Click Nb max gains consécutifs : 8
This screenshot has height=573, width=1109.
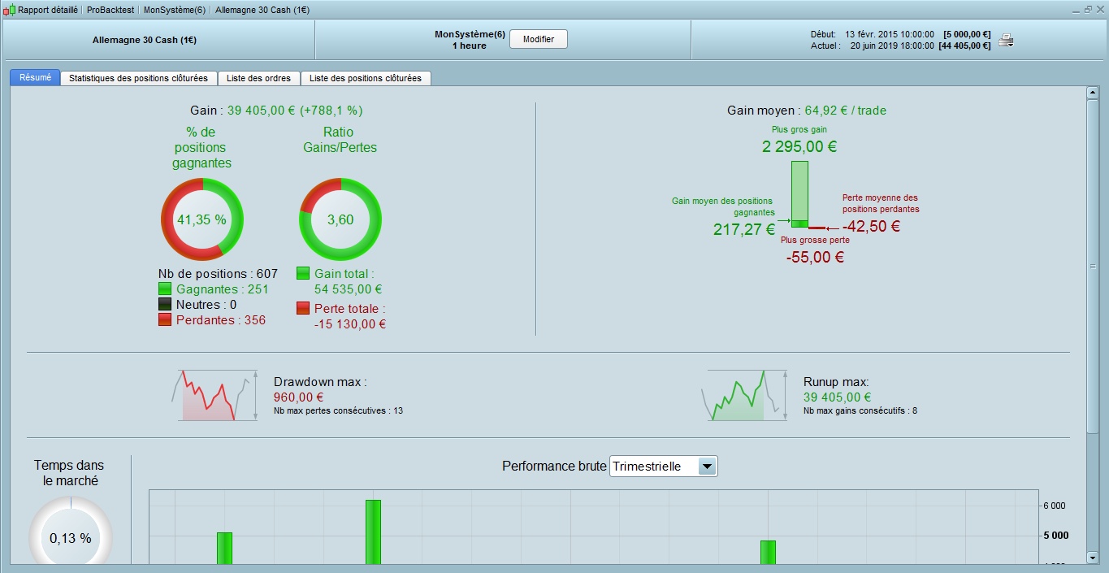860,410
